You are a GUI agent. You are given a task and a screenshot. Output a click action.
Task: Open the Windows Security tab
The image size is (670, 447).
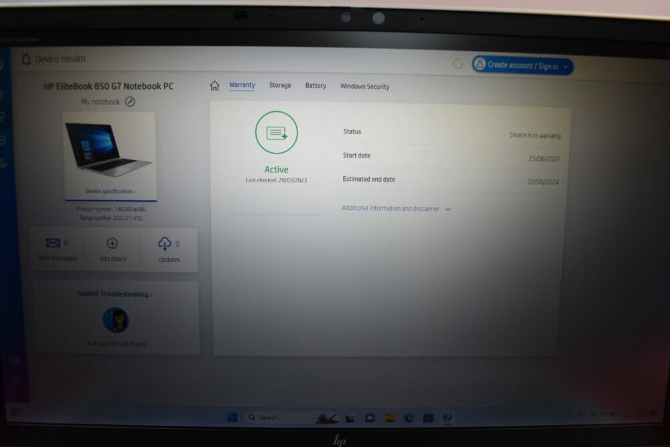point(365,86)
